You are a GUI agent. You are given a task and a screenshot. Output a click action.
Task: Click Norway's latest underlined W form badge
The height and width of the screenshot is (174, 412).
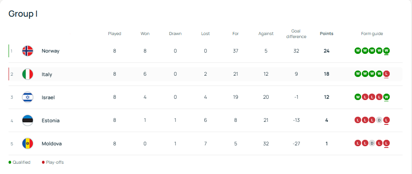pos(386,51)
